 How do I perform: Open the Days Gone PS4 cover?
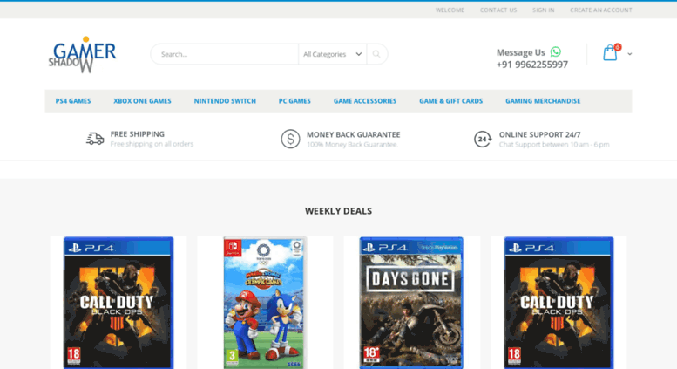pyautogui.click(x=411, y=303)
